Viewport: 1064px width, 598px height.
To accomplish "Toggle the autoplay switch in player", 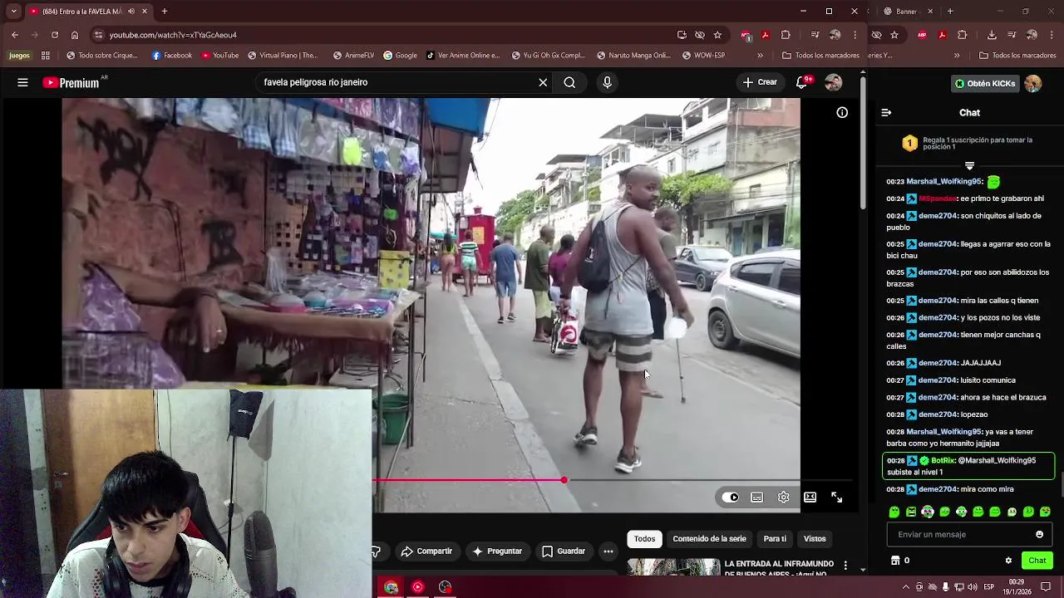I will pos(730,498).
